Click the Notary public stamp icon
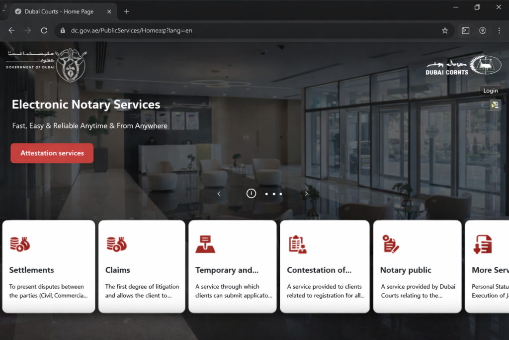The height and width of the screenshot is (340, 509). (391, 244)
